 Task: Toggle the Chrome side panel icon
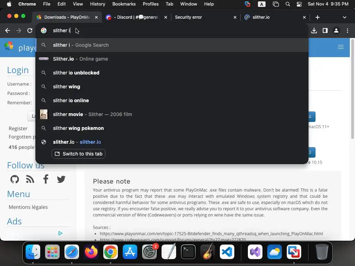click(x=325, y=30)
